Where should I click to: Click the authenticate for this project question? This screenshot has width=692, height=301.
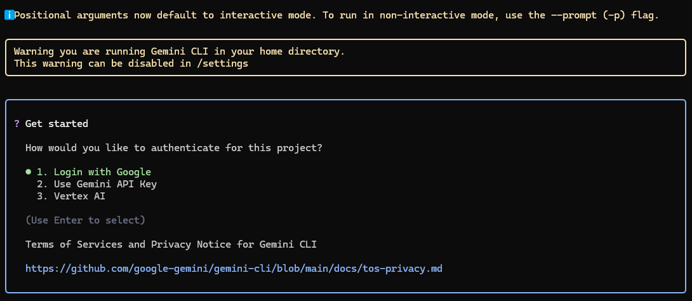(173, 148)
